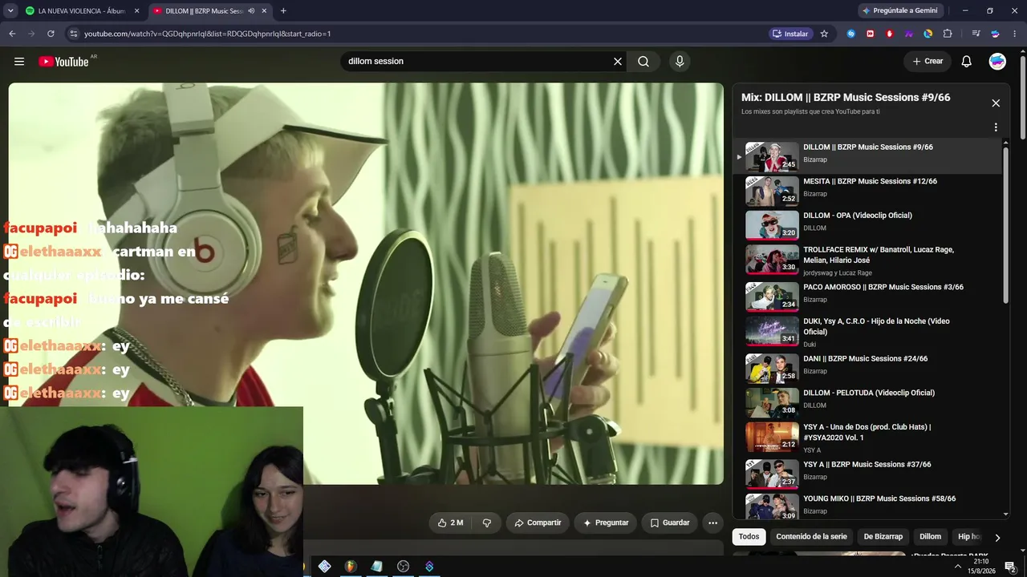Play DANI BZRP Music Sessions #24/66
This screenshot has width=1027, height=577.
[868, 367]
